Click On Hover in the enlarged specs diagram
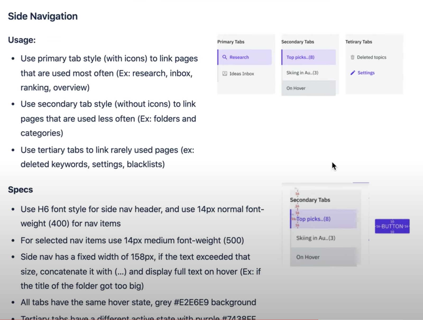 coord(308,257)
